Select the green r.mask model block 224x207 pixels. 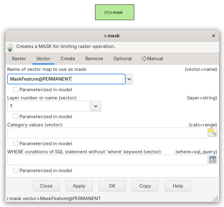115,12
